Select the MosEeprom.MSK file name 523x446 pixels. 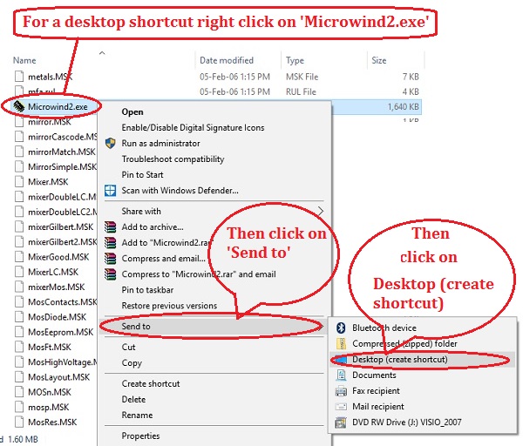(61, 332)
